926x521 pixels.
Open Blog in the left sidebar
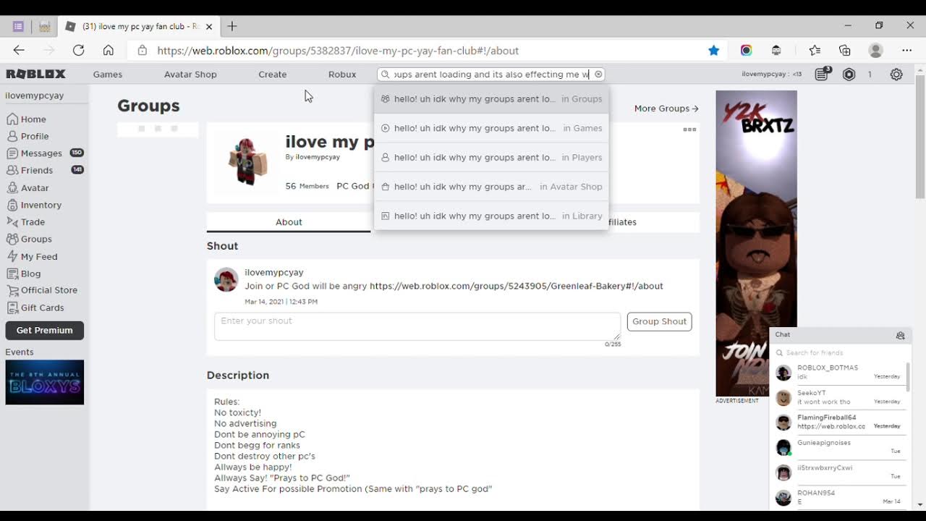(24, 274)
